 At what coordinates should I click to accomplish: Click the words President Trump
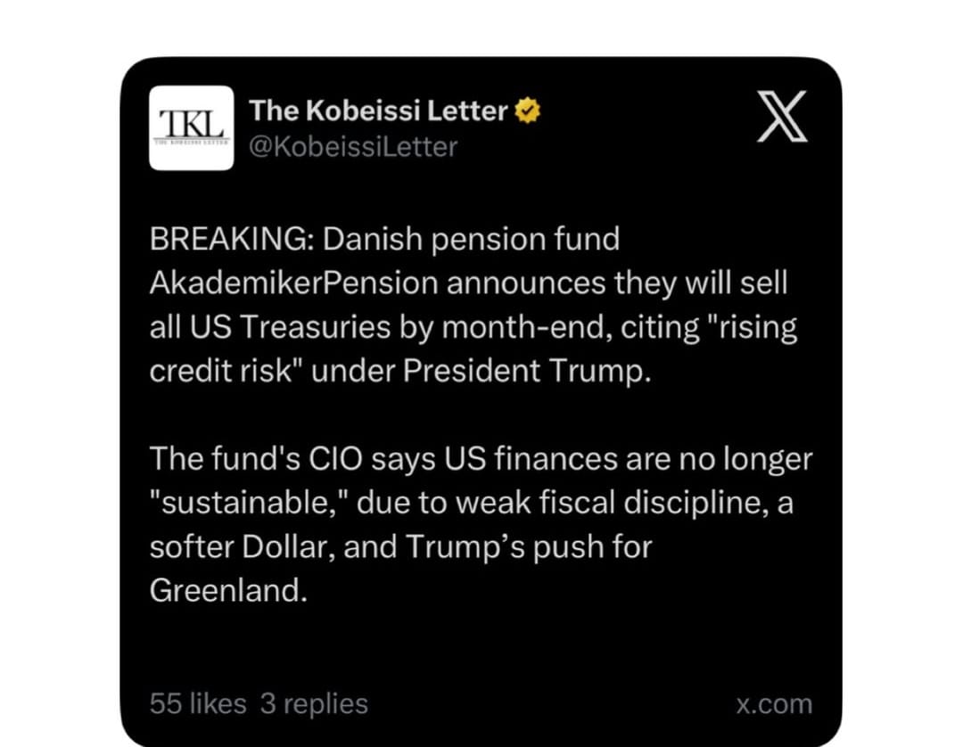(526, 371)
